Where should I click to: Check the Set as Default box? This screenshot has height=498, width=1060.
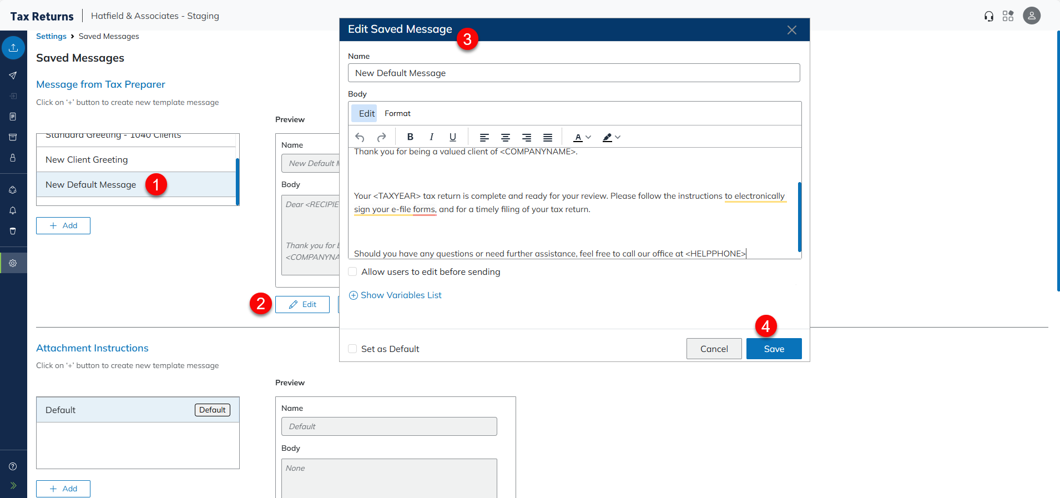pos(352,349)
